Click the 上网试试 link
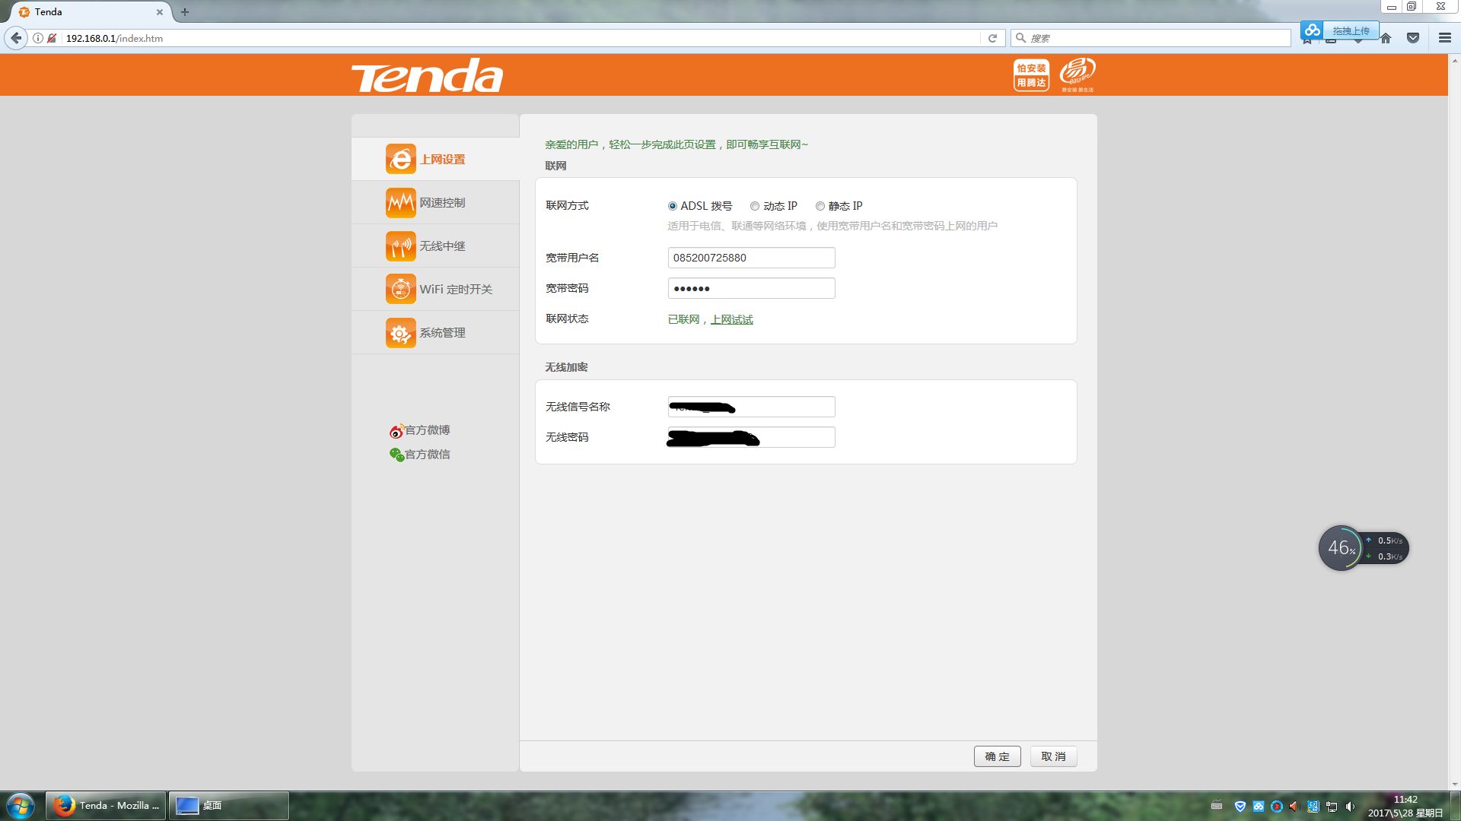 731,319
